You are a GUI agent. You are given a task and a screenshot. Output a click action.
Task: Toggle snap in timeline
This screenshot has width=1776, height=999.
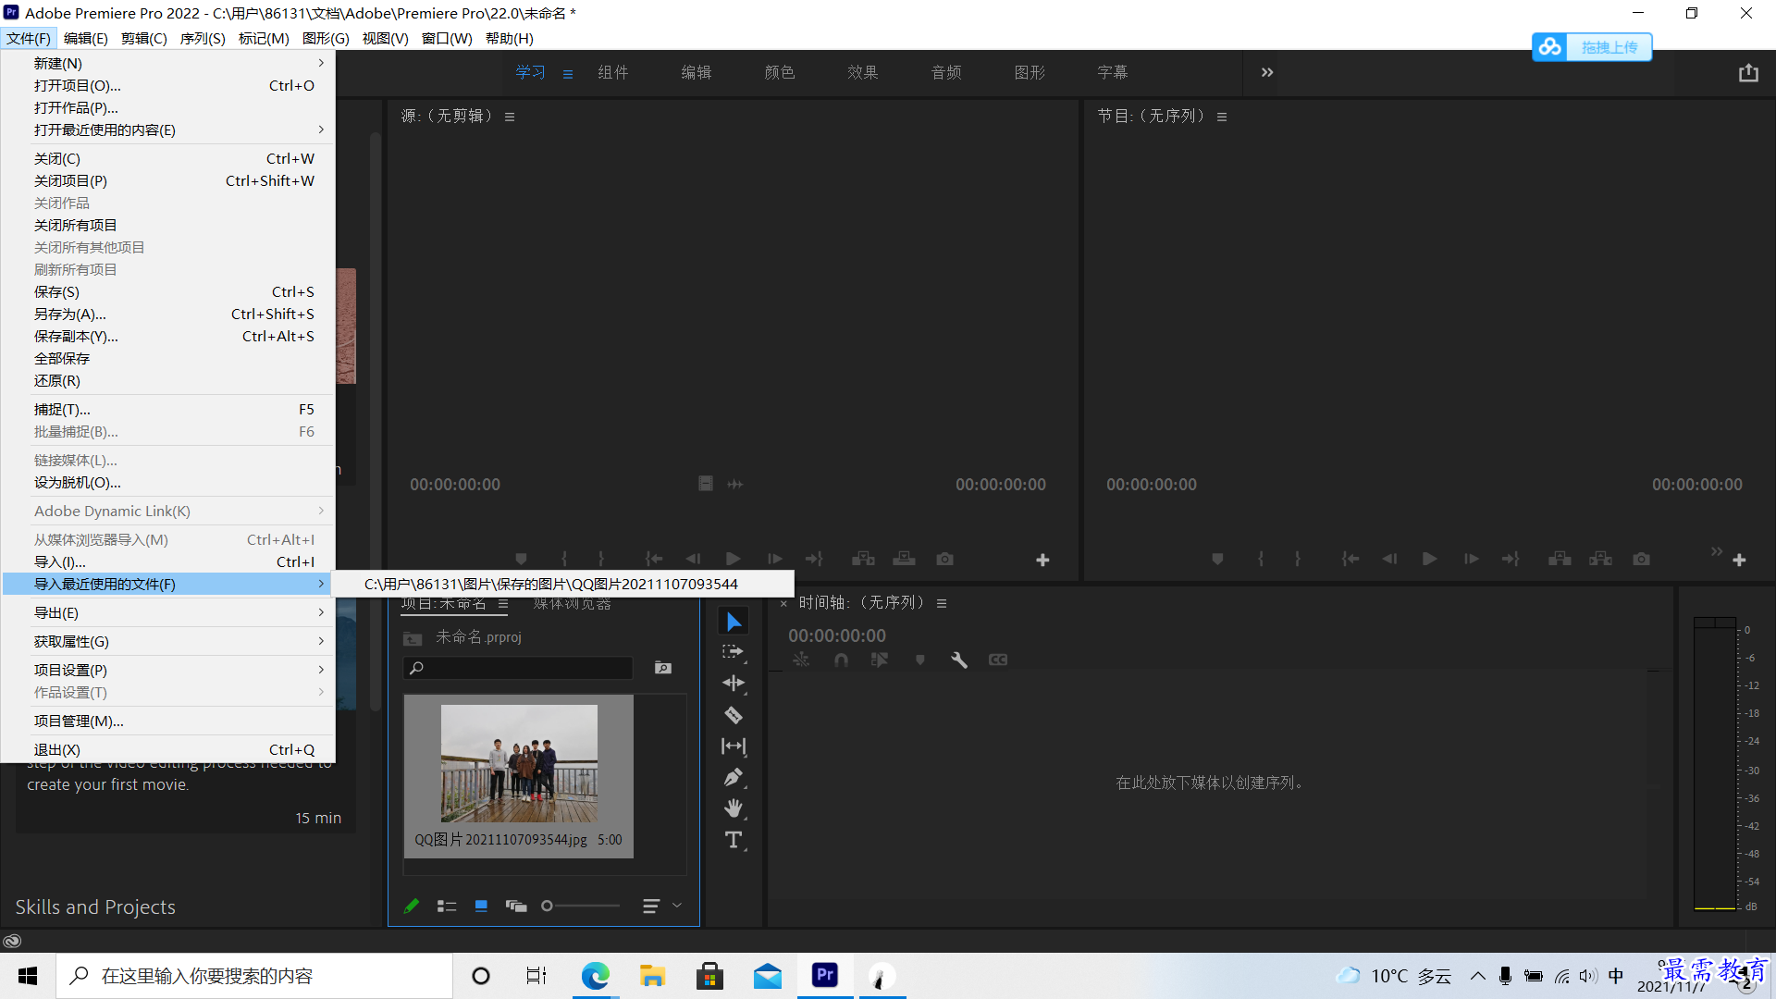point(841,660)
